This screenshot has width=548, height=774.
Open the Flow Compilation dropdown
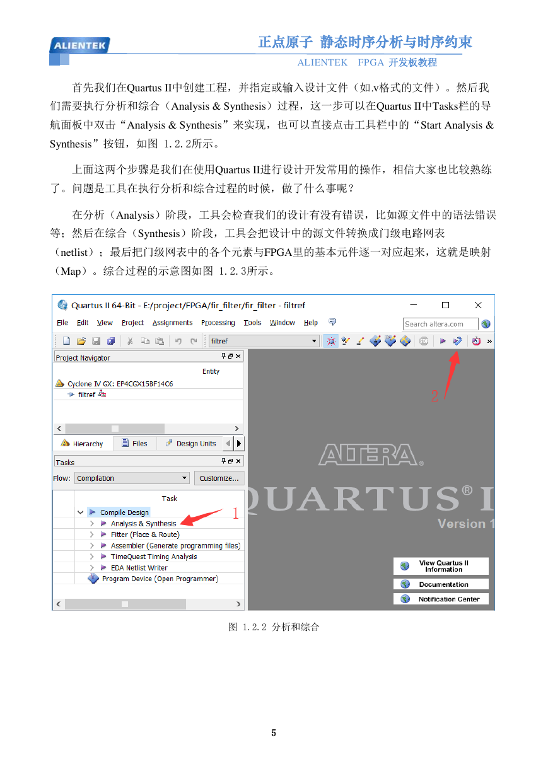(132, 478)
